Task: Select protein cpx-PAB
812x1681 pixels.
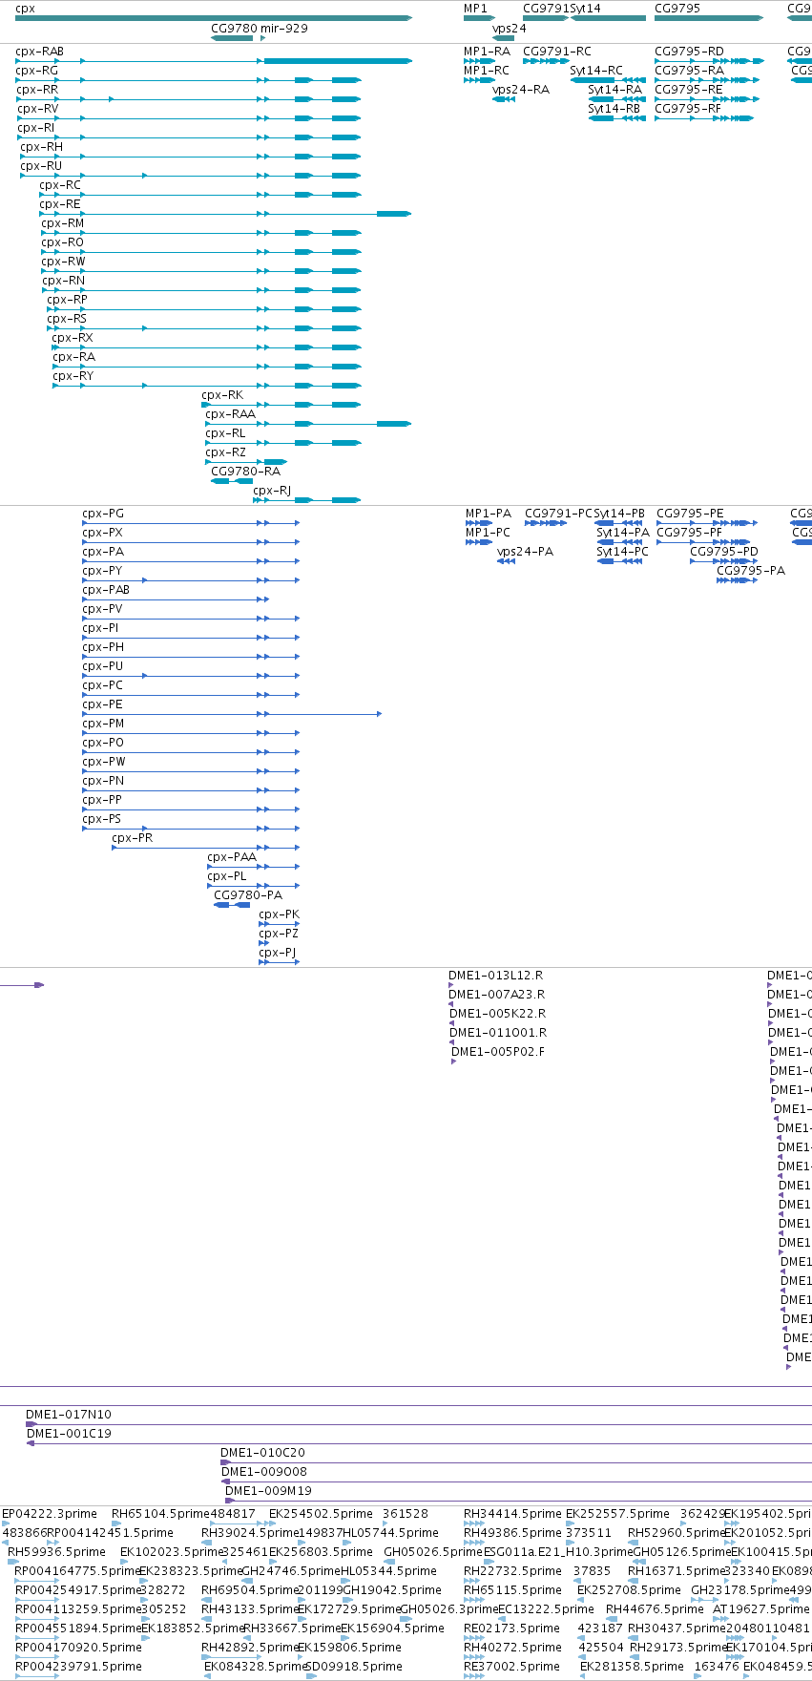Action: tap(106, 590)
